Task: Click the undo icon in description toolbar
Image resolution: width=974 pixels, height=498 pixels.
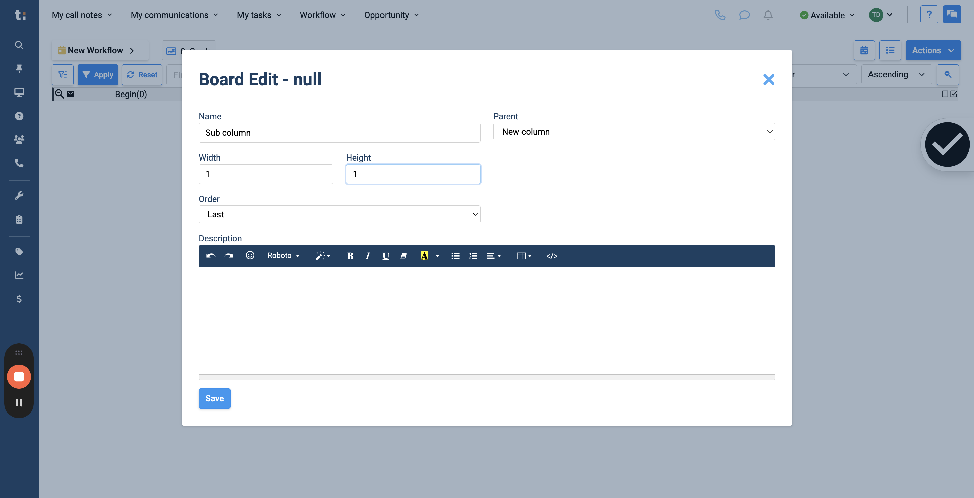Action: [211, 256]
